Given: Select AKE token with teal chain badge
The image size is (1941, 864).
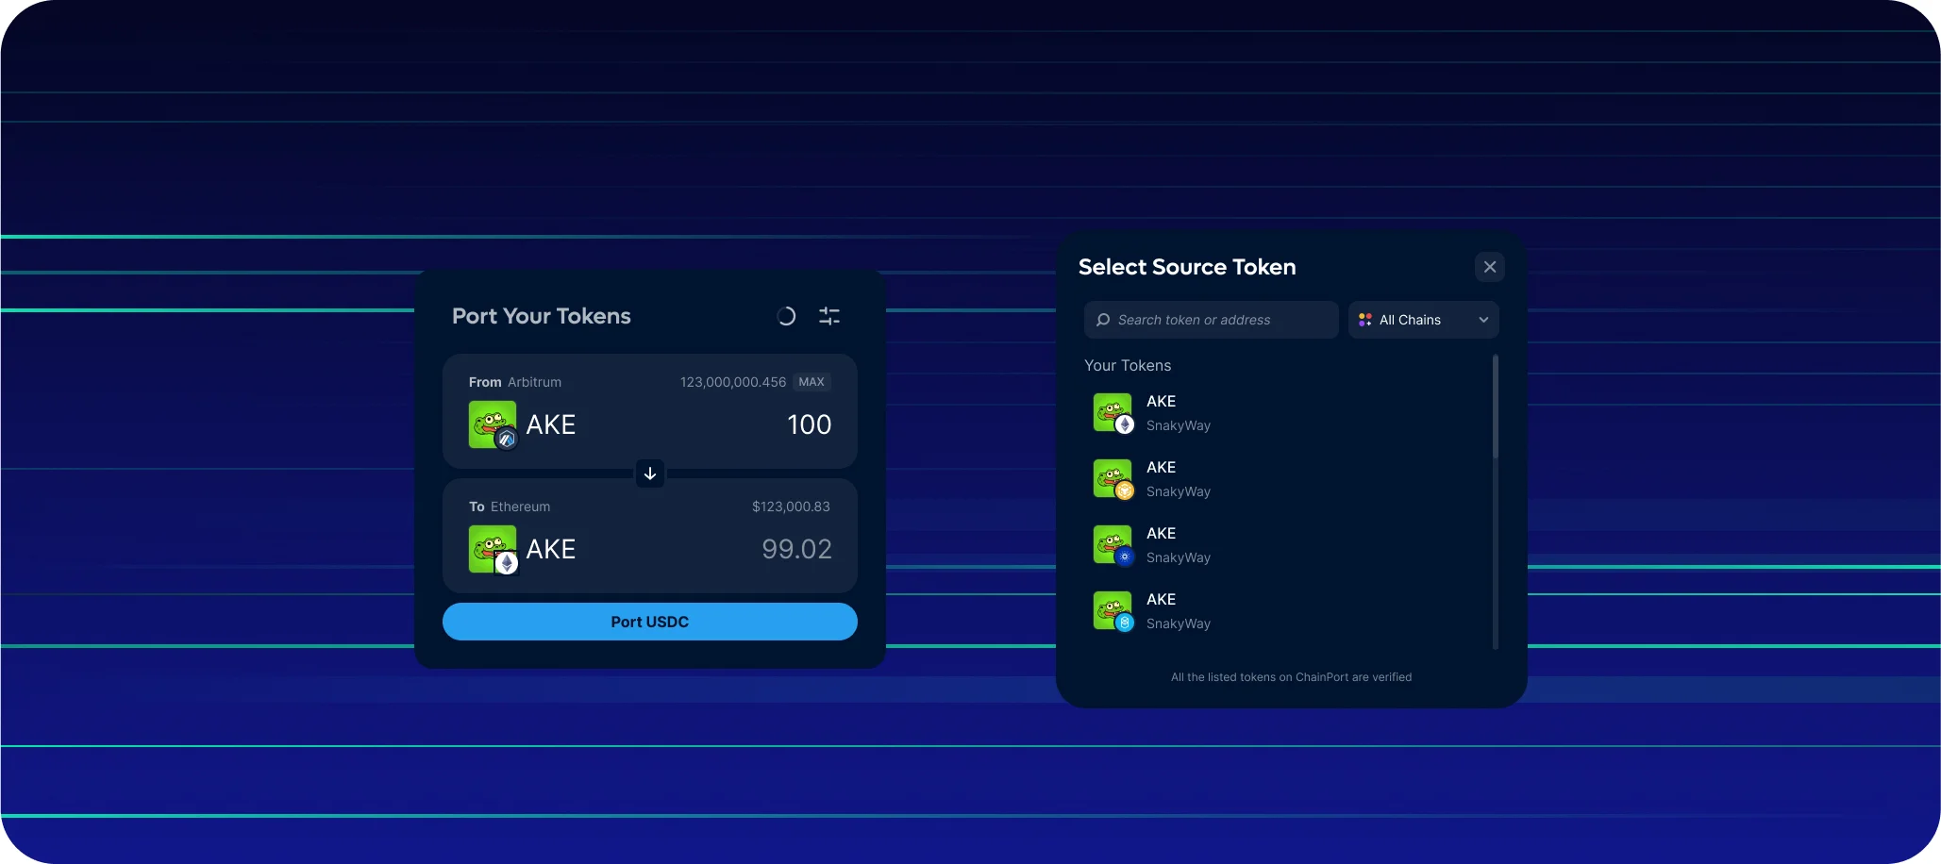Looking at the screenshot, I should click(1289, 611).
